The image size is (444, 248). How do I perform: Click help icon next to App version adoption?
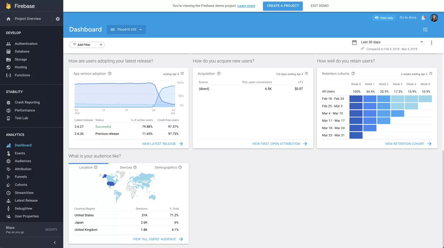(x=110, y=74)
